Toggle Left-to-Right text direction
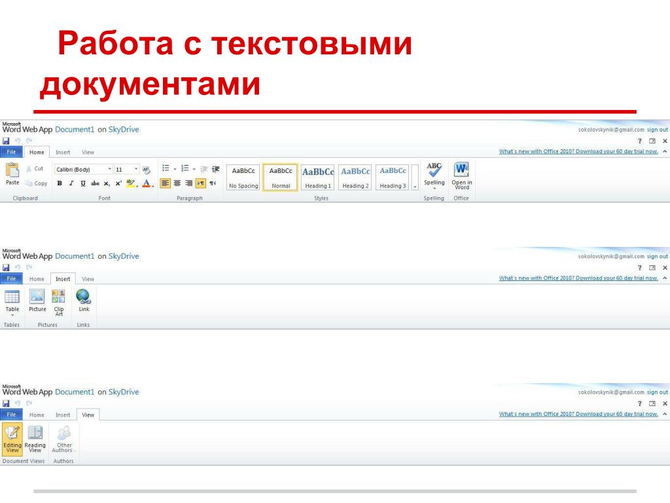670x503 pixels. coord(200,183)
